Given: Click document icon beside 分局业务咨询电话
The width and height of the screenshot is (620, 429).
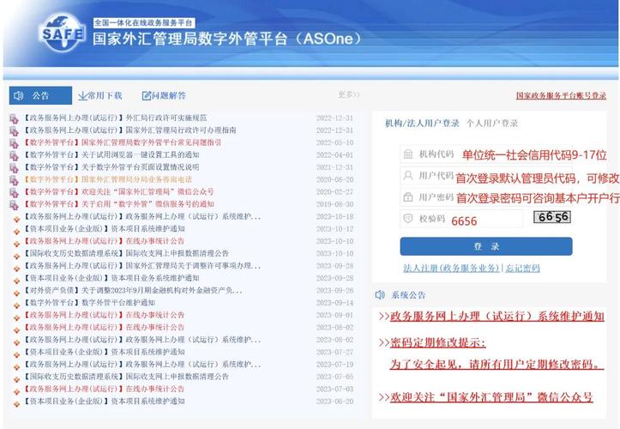Looking at the screenshot, I should coord(15,180).
